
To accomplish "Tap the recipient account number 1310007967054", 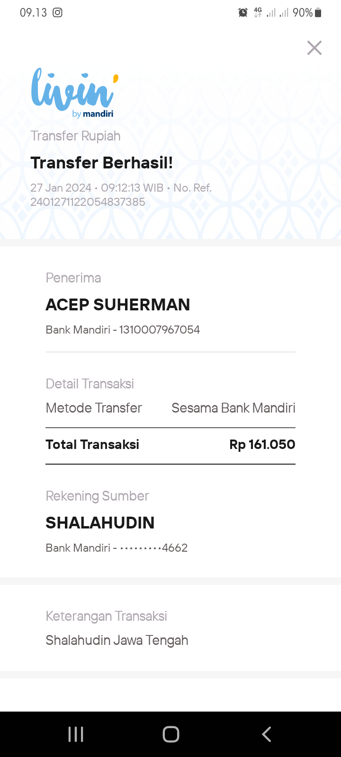I will [160, 330].
